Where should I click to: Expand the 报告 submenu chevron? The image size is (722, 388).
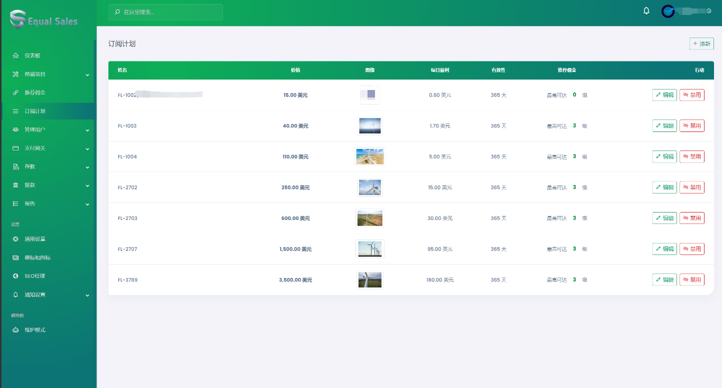click(x=87, y=204)
